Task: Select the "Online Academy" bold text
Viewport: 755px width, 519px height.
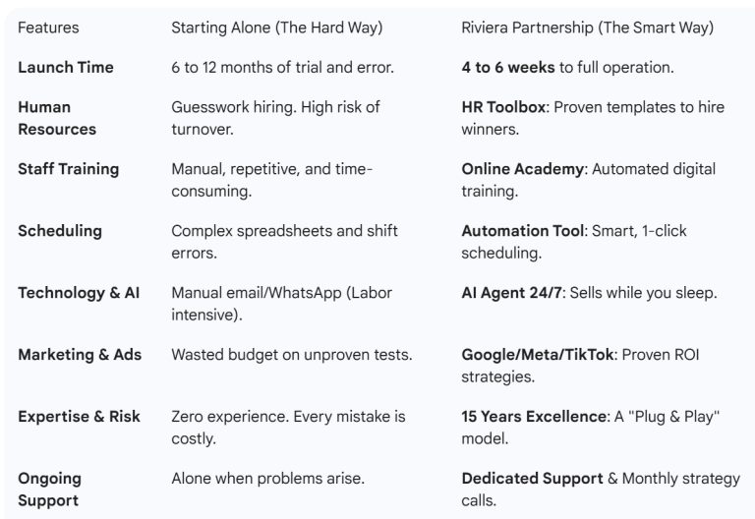Action: click(x=522, y=169)
